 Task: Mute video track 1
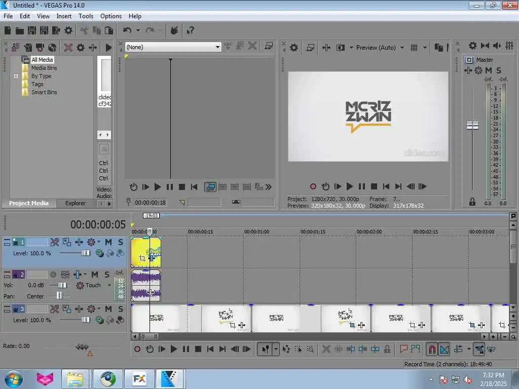tap(108, 242)
